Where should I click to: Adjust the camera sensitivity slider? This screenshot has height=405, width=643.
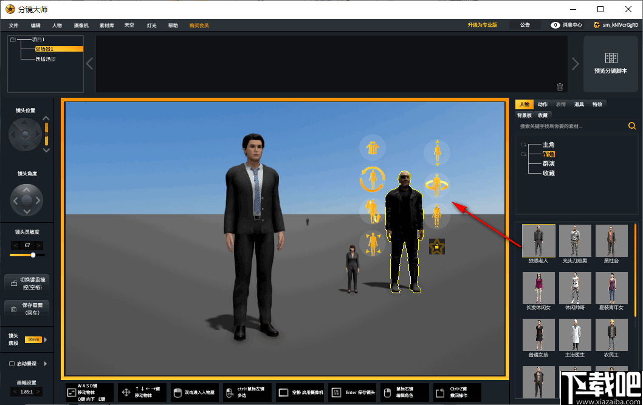pos(27,255)
